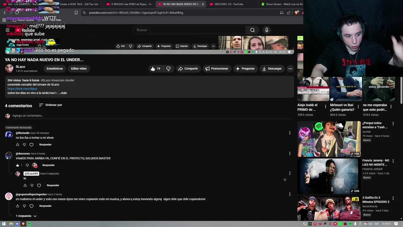
Task: Open options for @grupomafiaporingaclan comment
Action: pyautogui.click(x=290, y=194)
